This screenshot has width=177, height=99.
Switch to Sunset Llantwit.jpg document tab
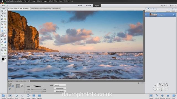click(x=19, y=9)
